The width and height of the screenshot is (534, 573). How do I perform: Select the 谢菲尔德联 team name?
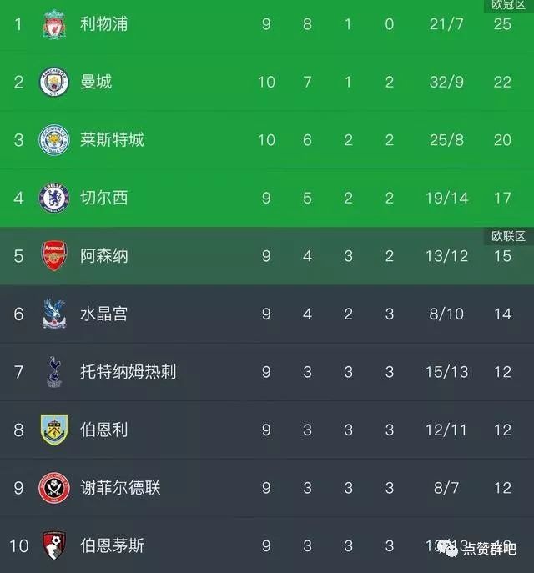tap(120, 487)
